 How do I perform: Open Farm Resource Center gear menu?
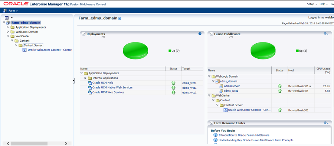pyautogui.click(x=326, y=123)
